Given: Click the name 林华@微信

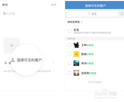Looking at the screenshot, I should 87,63.
